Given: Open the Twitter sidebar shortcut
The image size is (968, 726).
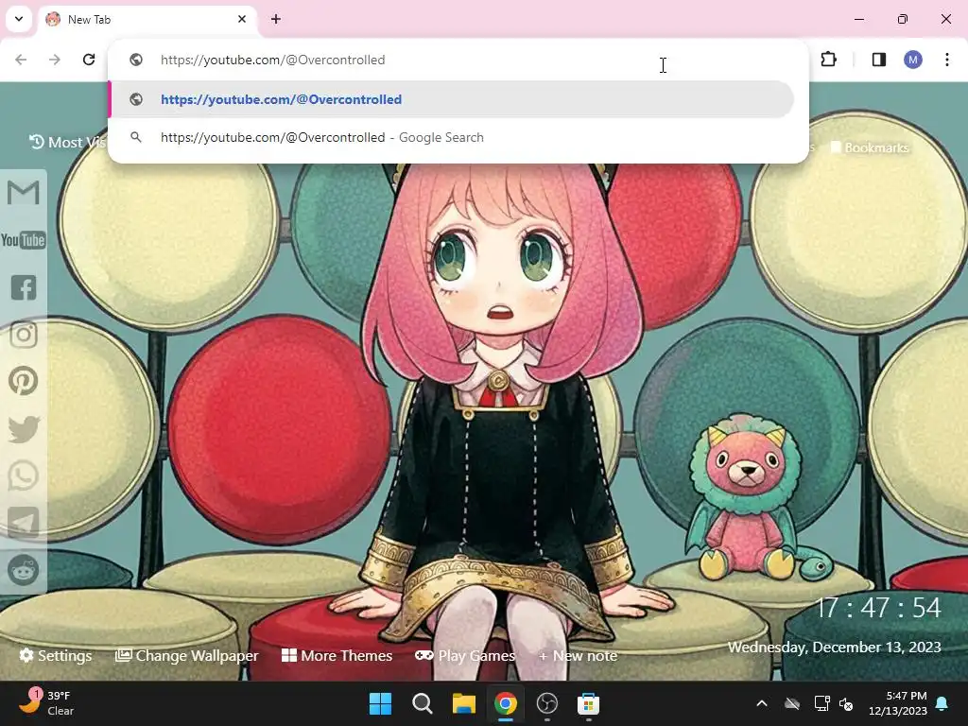Looking at the screenshot, I should tap(24, 428).
